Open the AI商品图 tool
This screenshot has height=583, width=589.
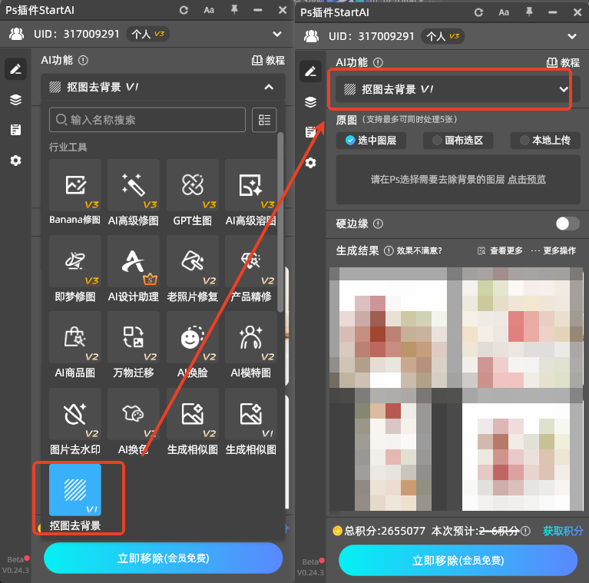tap(74, 345)
